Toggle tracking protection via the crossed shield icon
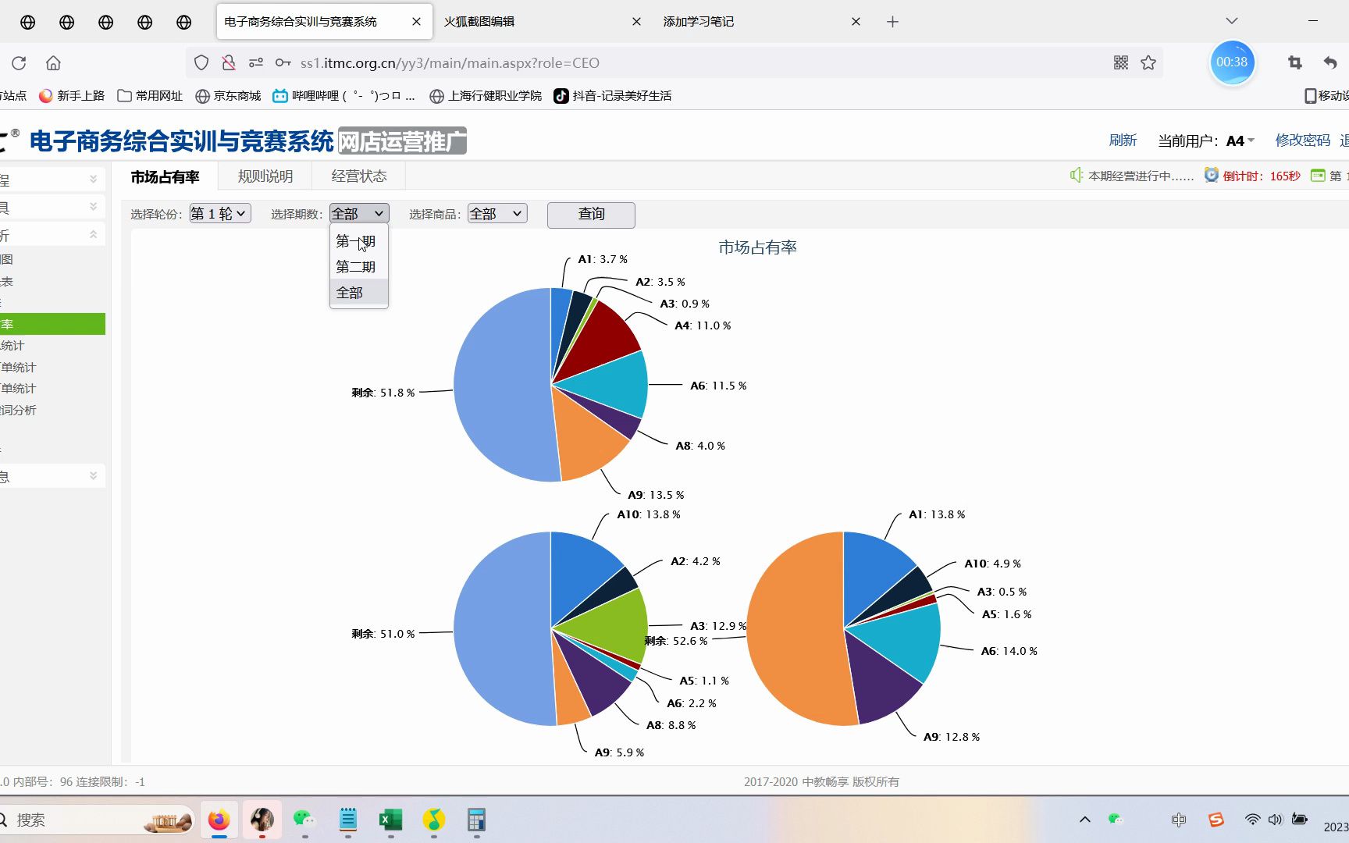The height and width of the screenshot is (843, 1349). pos(228,62)
